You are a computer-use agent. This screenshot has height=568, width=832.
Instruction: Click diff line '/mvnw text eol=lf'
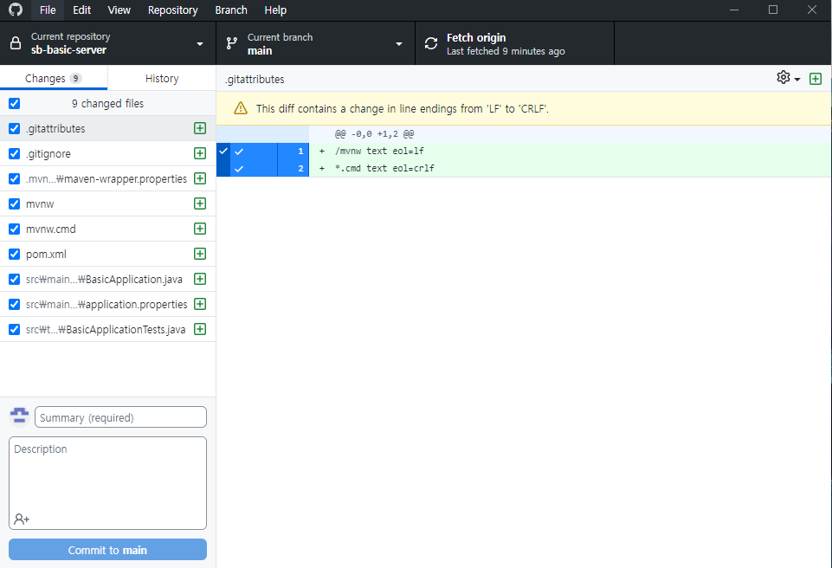379,152
